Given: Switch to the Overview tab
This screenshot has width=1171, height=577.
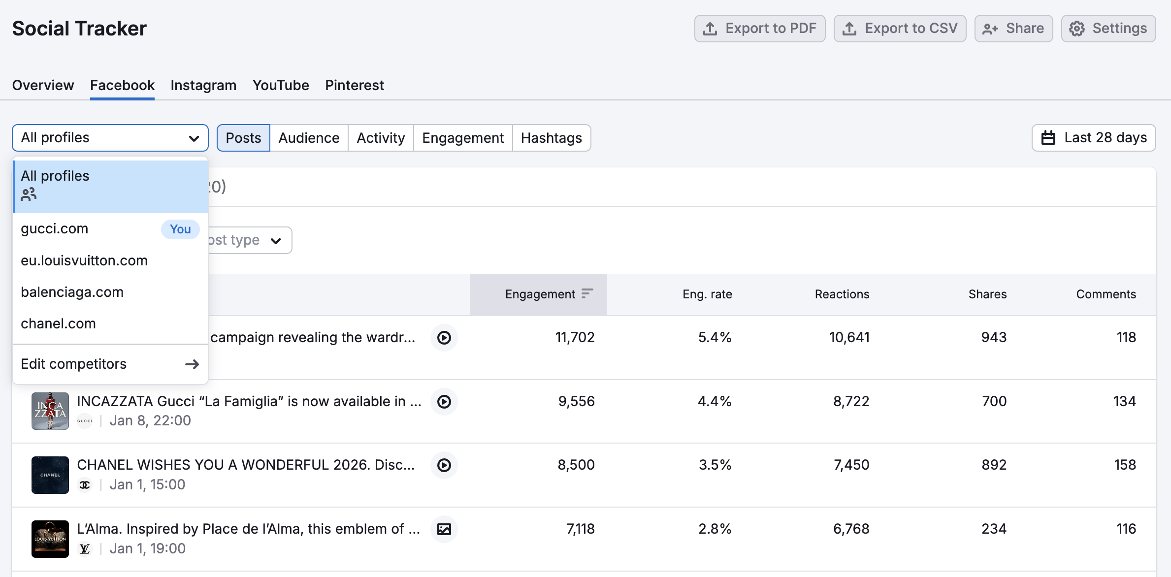Looking at the screenshot, I should [42, 85].
